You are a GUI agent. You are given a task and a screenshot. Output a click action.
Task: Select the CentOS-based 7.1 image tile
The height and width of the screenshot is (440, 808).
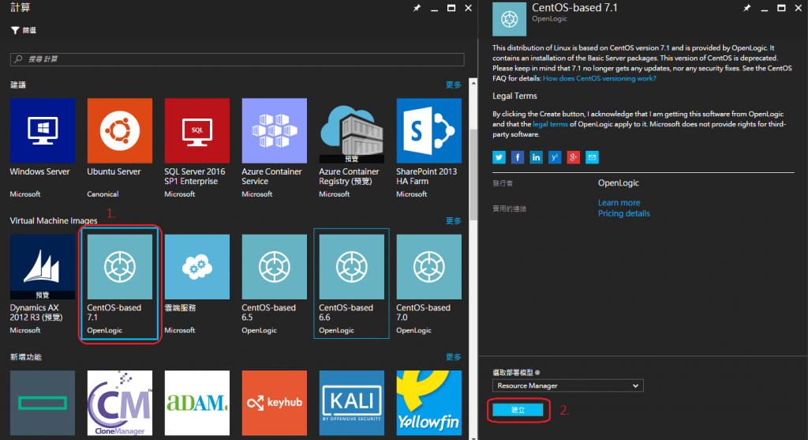coord(120,284)
